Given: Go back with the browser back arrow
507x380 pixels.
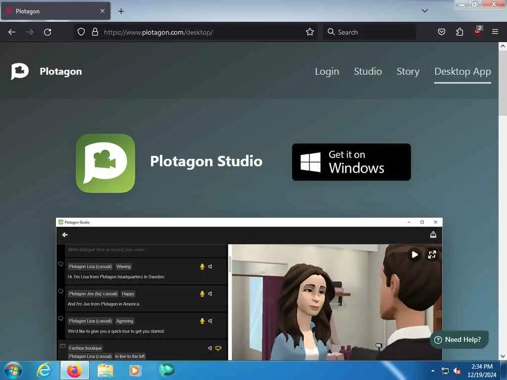Looking at the screenshot, I should pos(12,32).
